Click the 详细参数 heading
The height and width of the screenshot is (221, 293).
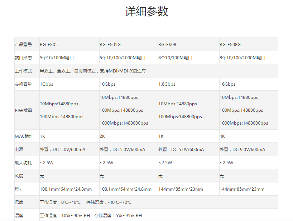[x=146, y=11]
